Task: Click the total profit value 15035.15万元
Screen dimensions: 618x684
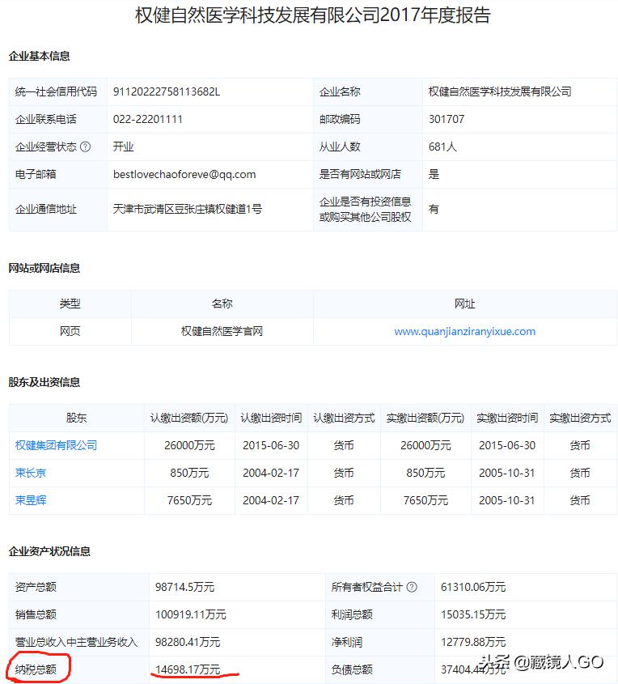Action: 473,614
